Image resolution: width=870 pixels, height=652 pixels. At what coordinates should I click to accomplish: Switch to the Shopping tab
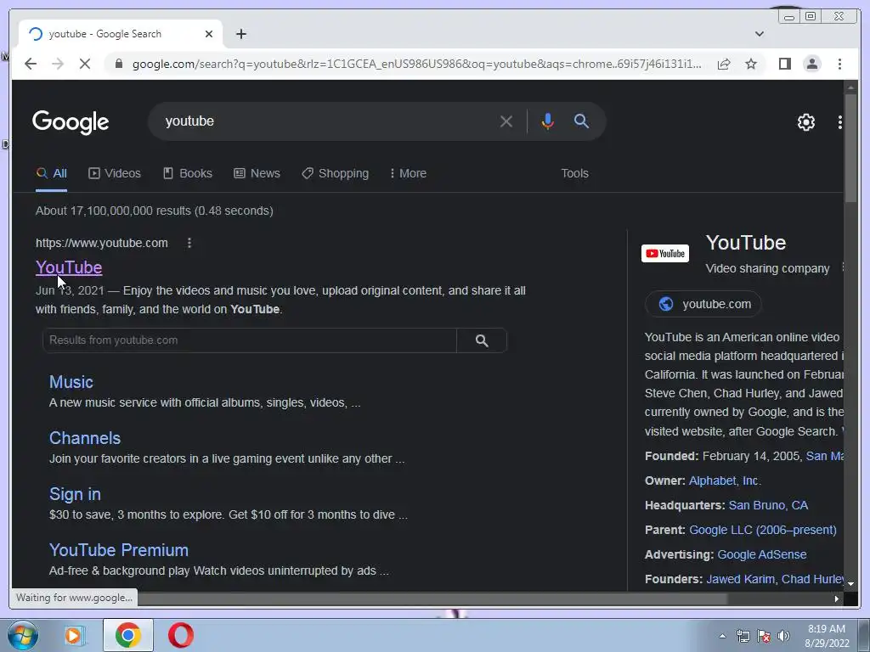click(x=335, y=173)
